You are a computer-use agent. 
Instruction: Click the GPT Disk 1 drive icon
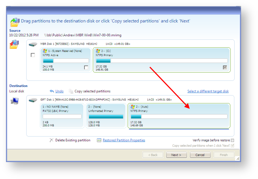[33, 100]
